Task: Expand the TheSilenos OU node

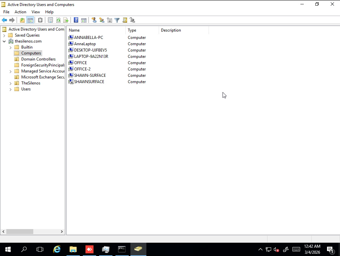Action: (10, 83)
